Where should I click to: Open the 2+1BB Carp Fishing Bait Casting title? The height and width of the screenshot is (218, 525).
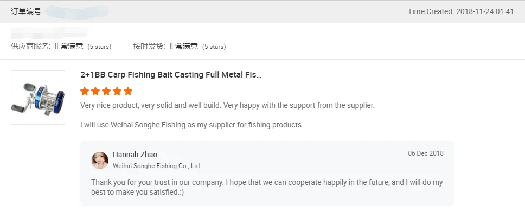[x=171, y=75]
